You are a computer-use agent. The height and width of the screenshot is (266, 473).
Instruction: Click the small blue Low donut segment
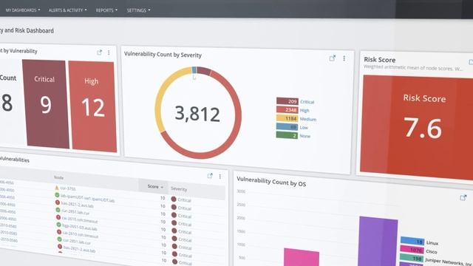pyautogui.click(x=194, y=70)
